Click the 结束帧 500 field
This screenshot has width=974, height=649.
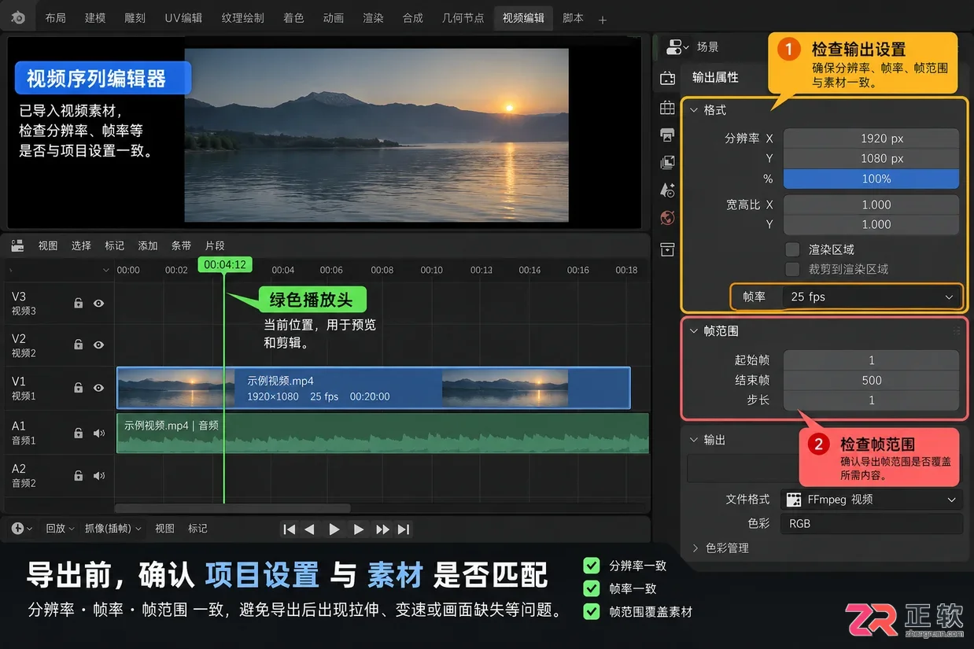pos(871,380)
